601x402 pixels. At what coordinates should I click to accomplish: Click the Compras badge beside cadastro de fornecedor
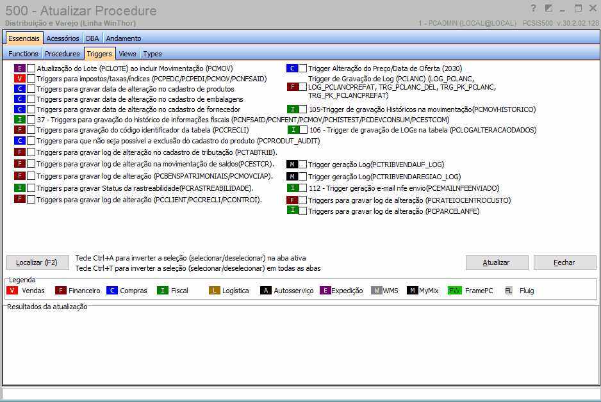(20, 109)
